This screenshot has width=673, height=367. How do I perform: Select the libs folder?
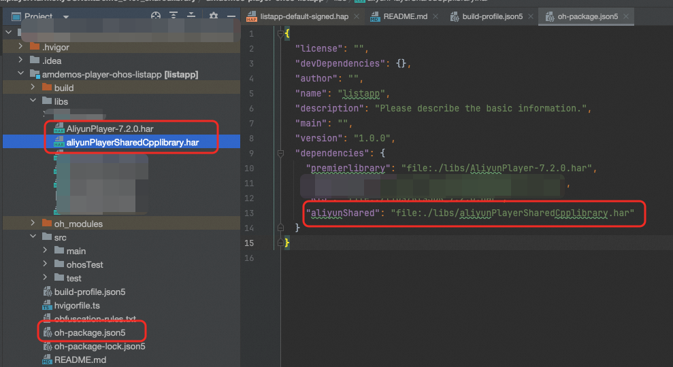(x=61, y=102)
